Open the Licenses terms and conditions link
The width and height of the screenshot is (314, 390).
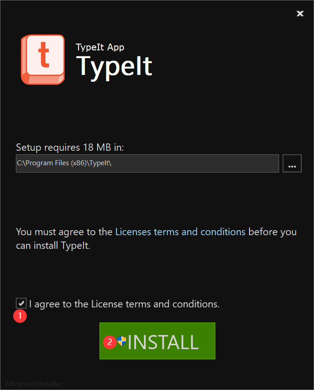pyautogui.click(x=181, y=232)
